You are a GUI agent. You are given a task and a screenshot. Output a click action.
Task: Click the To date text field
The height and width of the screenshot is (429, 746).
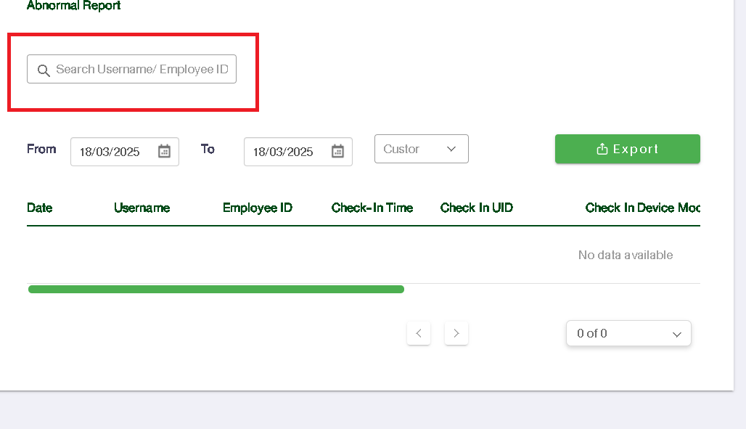(x=283, y=152)
